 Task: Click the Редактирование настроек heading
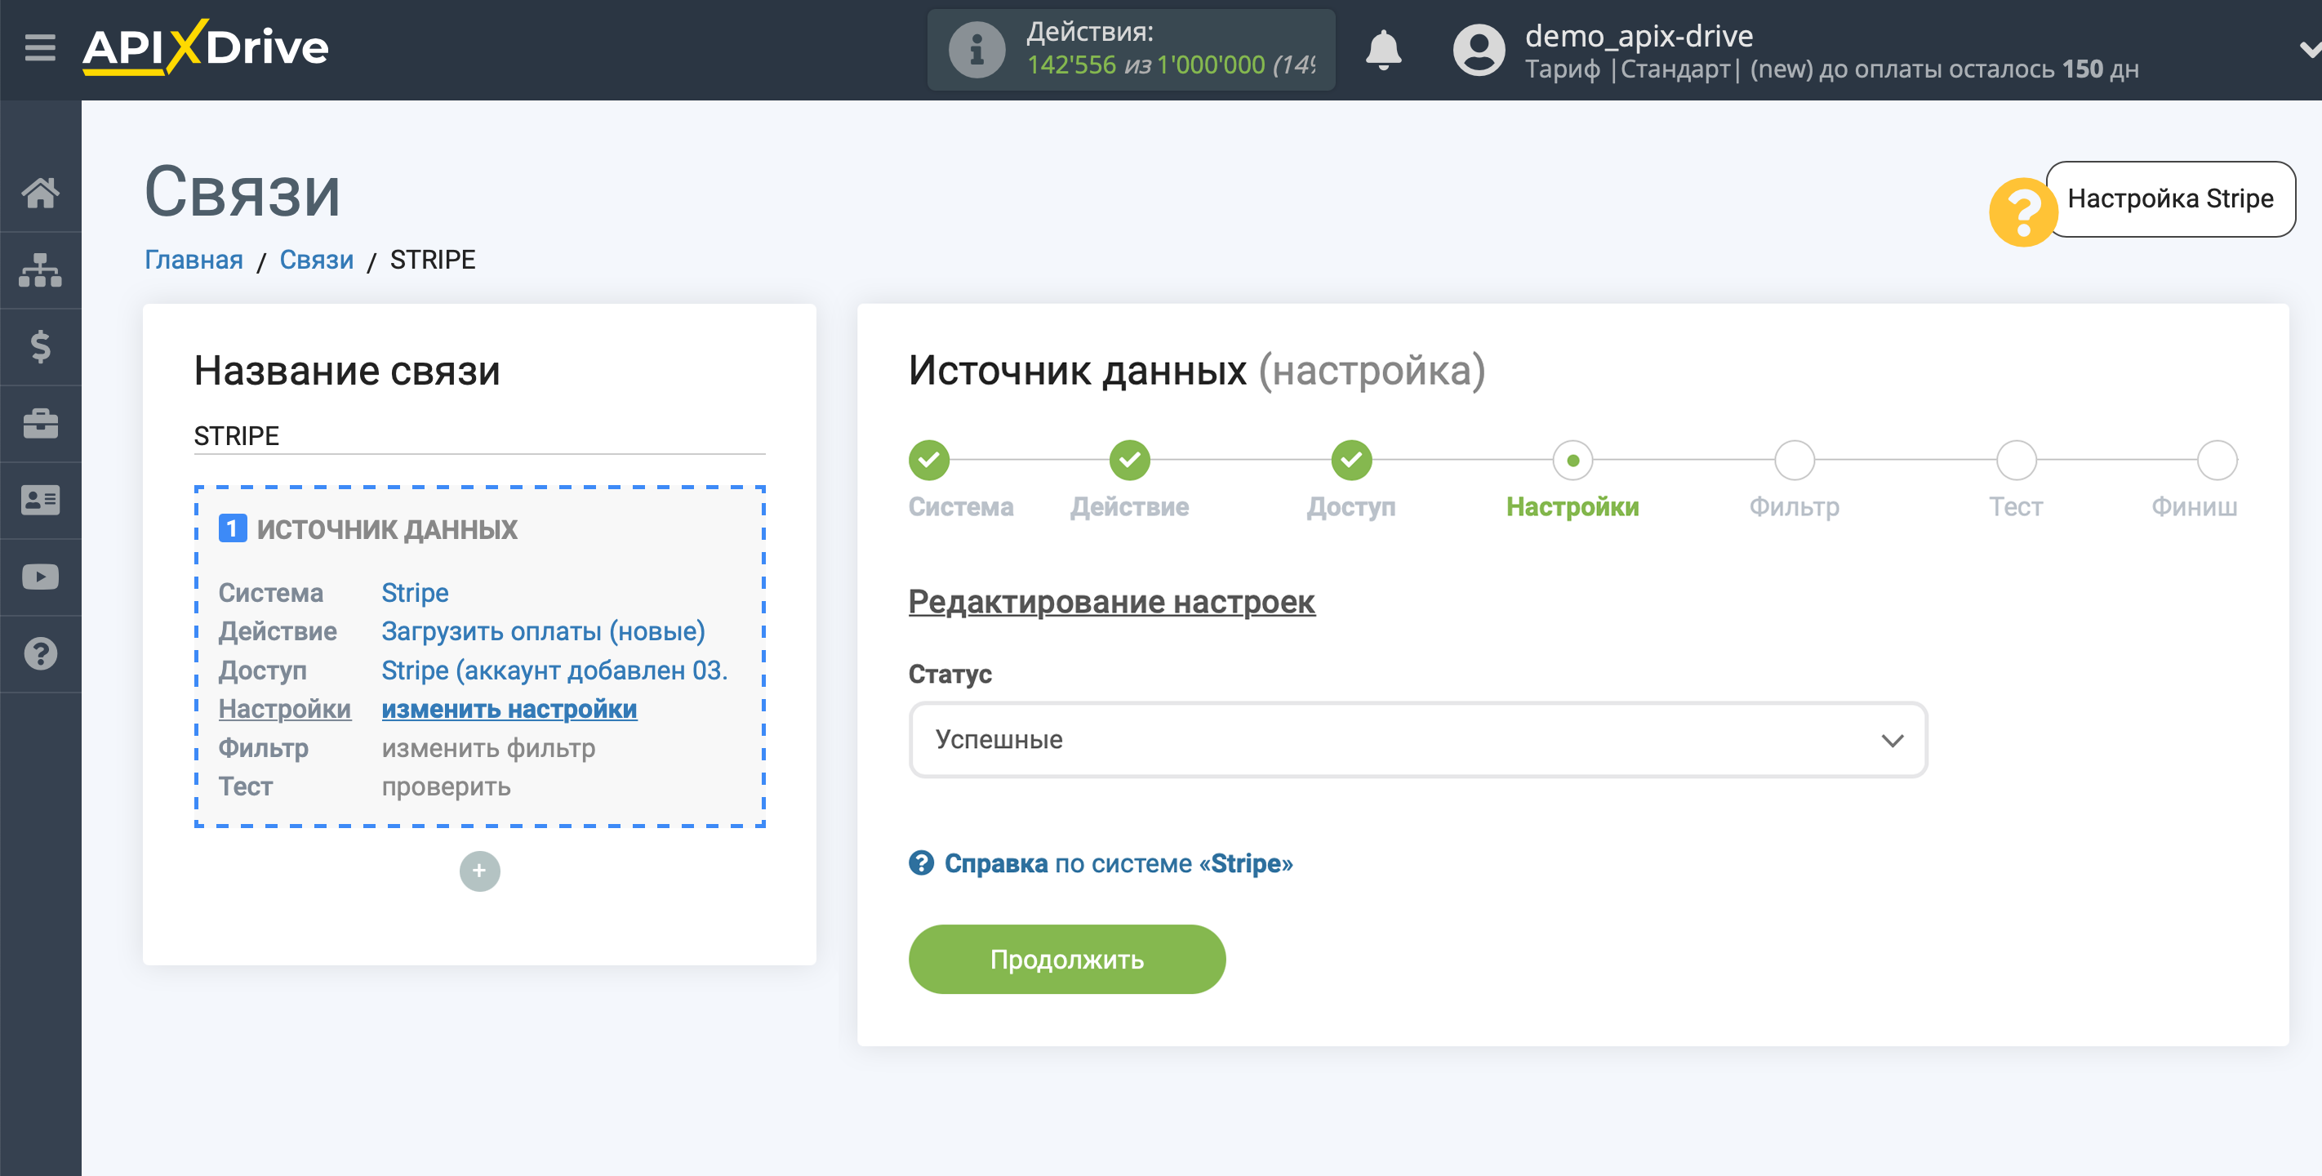[1111, 602]
